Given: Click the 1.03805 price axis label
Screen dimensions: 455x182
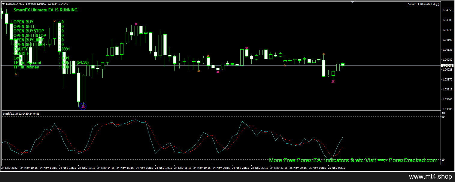Looking at the screenshot, I should tap(447, 109).
